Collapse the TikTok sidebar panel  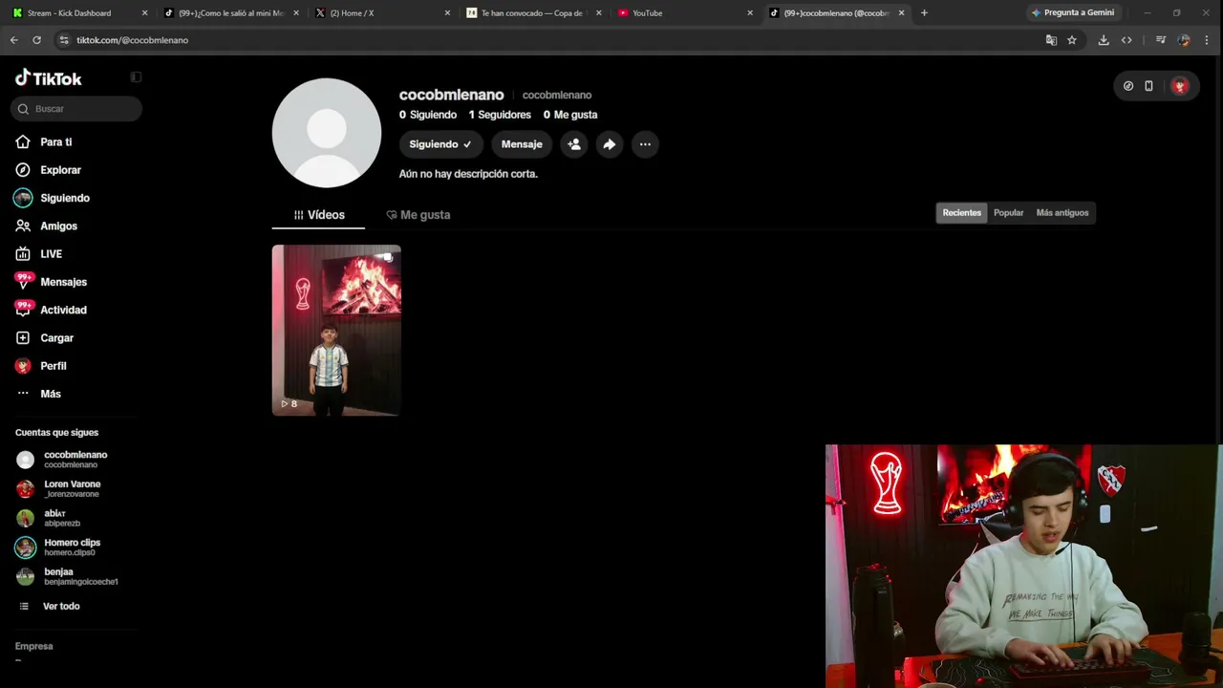coord(136,77)
